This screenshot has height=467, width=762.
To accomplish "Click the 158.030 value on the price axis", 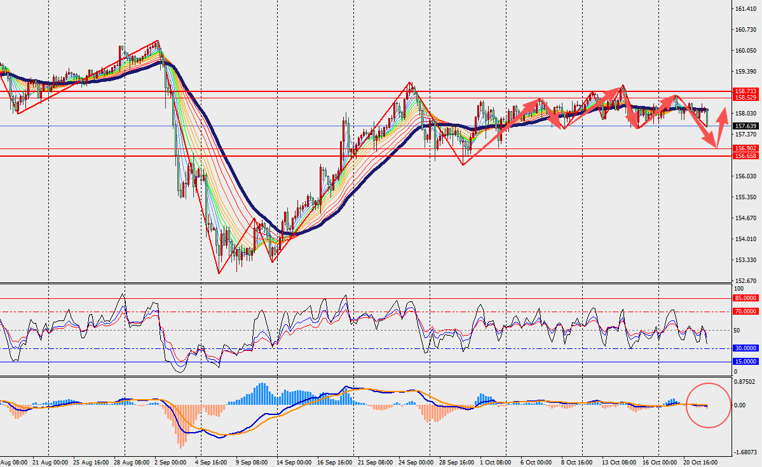I will coord(746,114).
